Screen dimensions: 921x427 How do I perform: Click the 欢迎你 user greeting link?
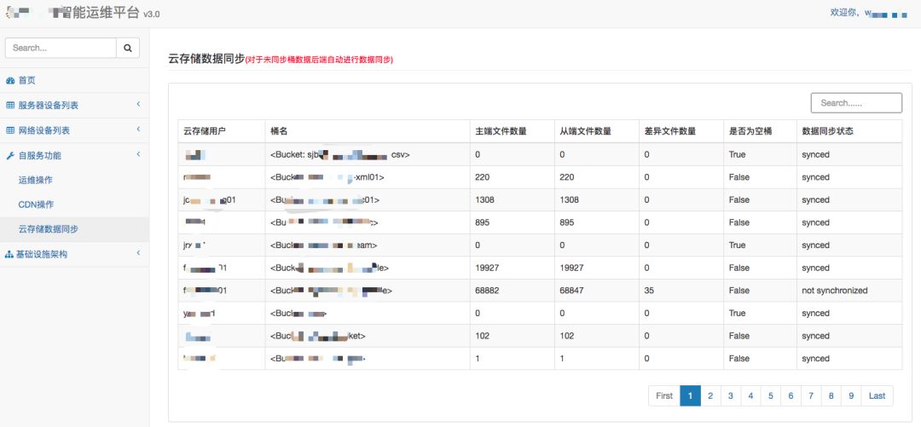[868, 13]
